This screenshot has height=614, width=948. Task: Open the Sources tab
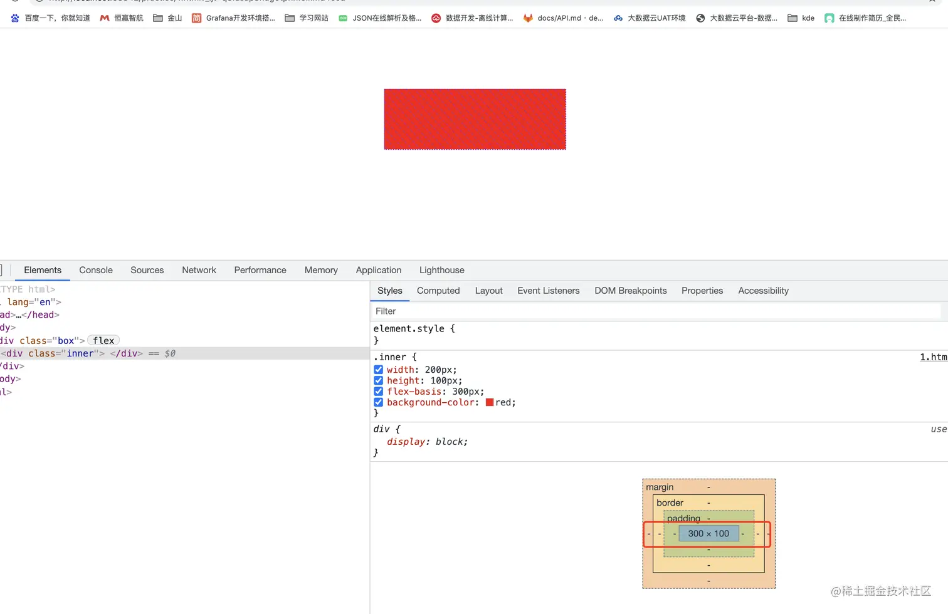click(x=147, y=270)
